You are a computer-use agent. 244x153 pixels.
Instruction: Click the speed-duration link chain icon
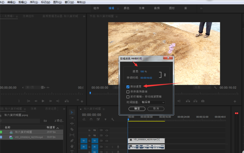[165, 75]
